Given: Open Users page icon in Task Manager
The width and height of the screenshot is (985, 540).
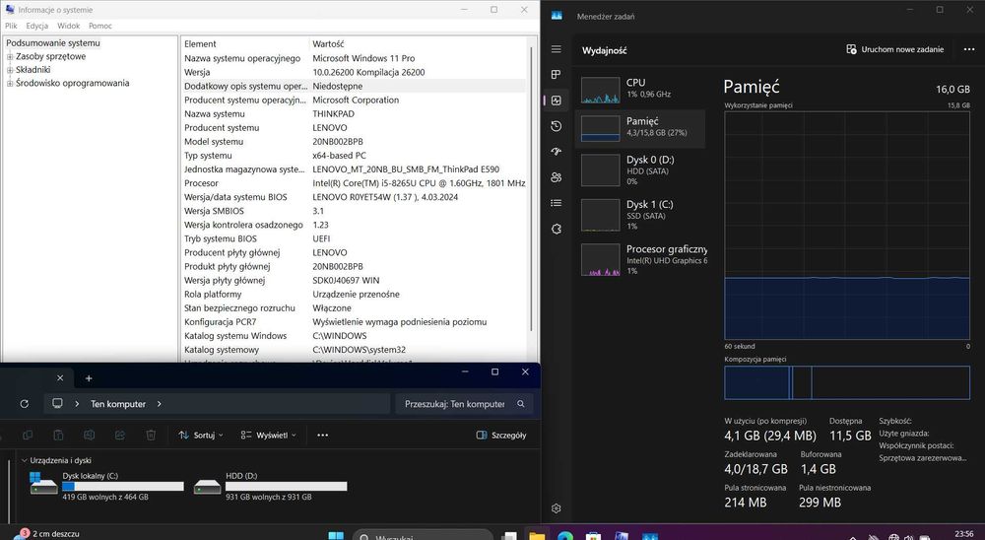Looking at the screenshot, I should pos(556,177).
